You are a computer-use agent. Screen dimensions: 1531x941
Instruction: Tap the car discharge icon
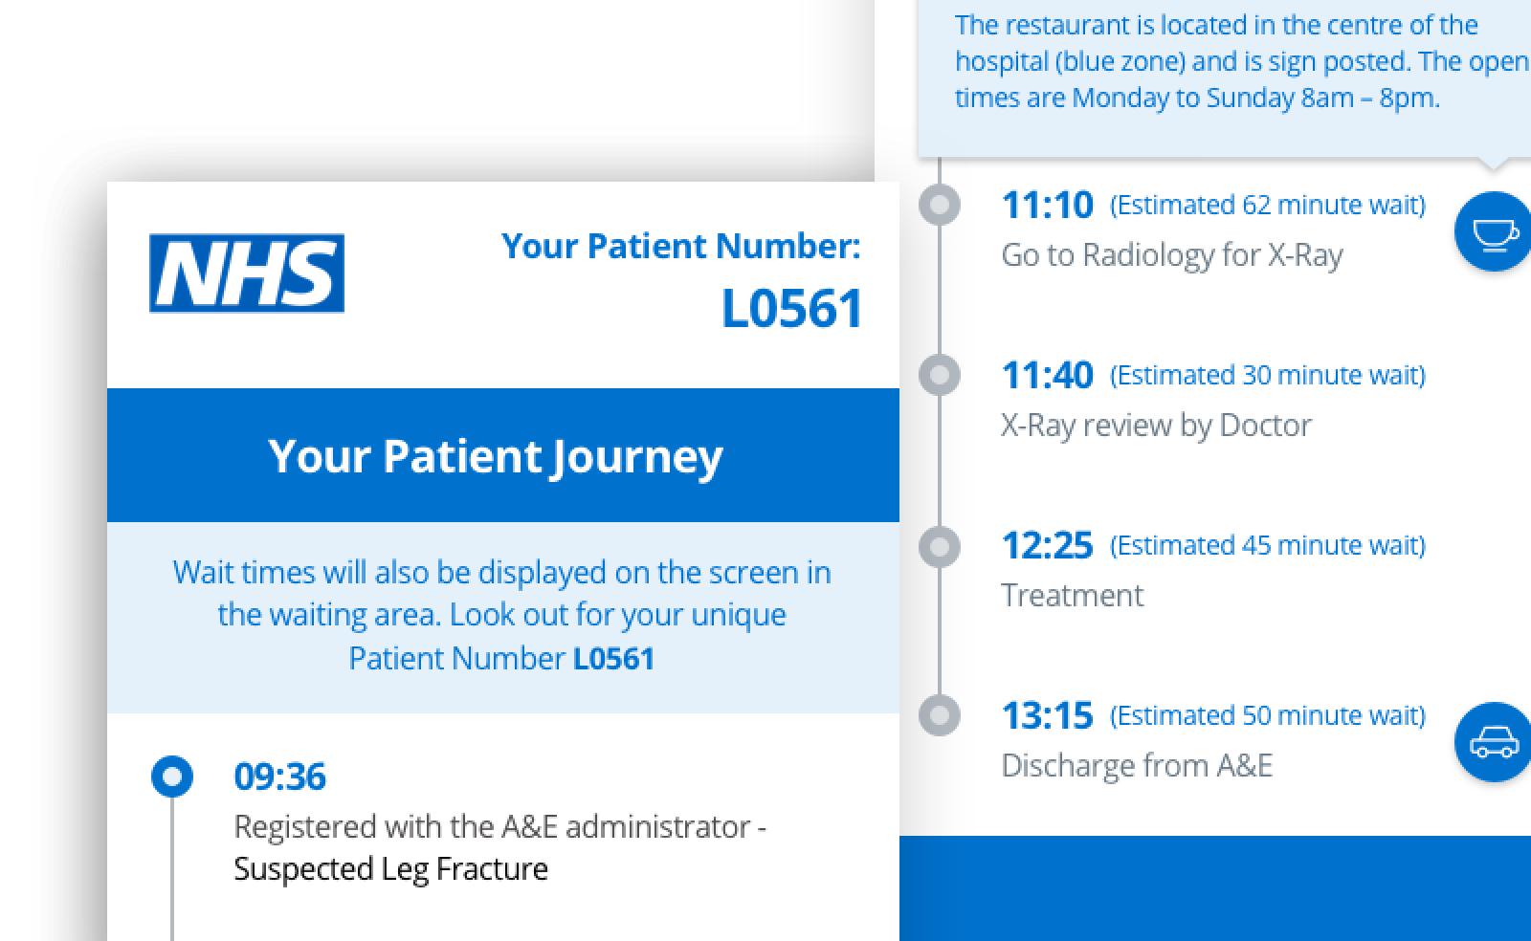coord(1494,742)
